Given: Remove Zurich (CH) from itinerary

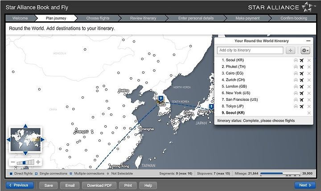Looking at the screenshot, I should (309, 80).
